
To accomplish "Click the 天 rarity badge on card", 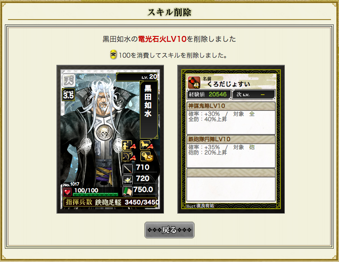I will (x=69, y=81).
